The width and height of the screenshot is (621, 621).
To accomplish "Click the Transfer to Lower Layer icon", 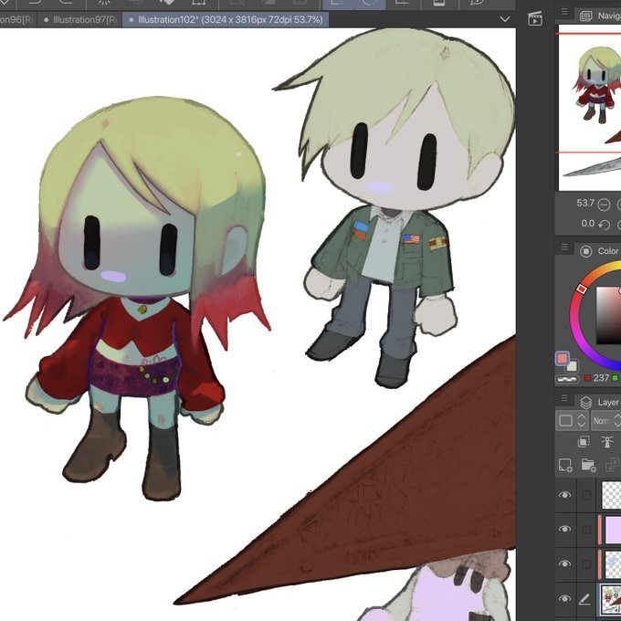I will 613,465.
